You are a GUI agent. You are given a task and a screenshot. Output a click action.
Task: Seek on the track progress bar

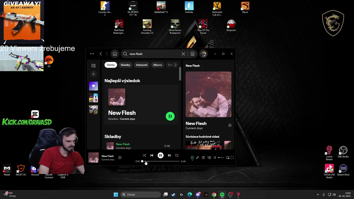(x=161, y=161)
